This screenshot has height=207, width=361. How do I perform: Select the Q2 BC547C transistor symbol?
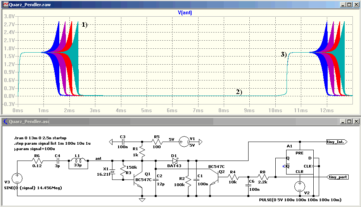tap(214, 178)
